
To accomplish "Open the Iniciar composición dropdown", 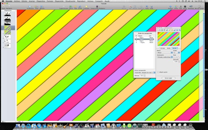I will click(145, 72).
